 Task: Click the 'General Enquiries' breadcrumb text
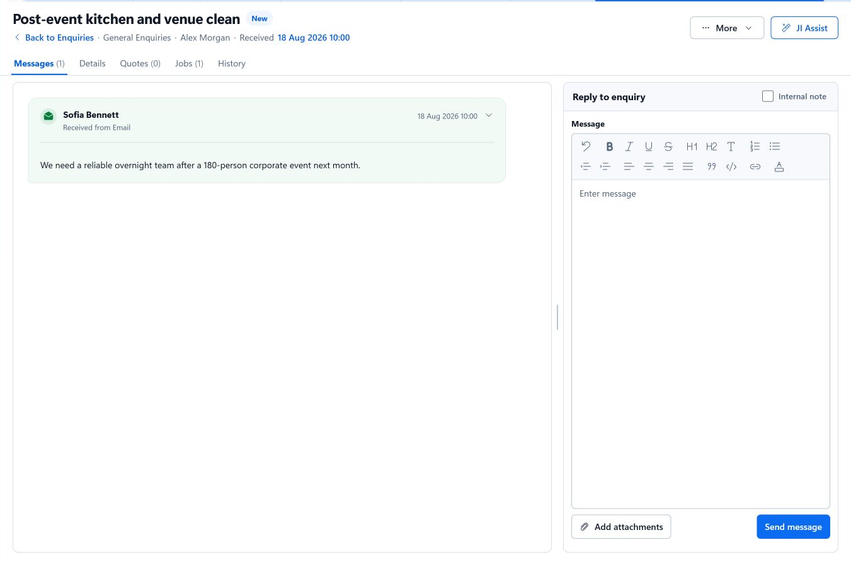(137, 38)
